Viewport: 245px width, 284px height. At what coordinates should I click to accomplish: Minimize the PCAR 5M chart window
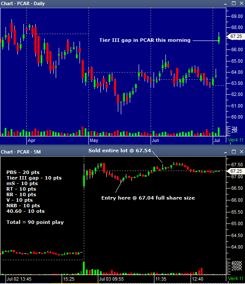point(225,152)
